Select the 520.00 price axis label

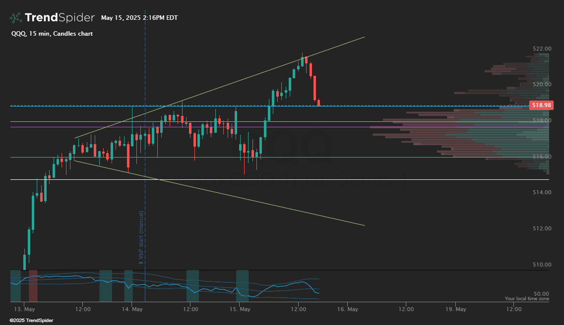542,84
